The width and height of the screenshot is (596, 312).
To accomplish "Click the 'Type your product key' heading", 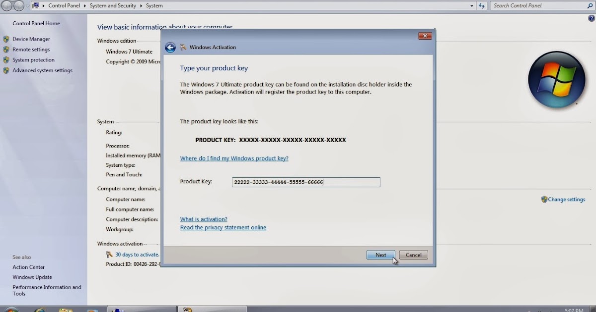I will (x=214, y=68).
